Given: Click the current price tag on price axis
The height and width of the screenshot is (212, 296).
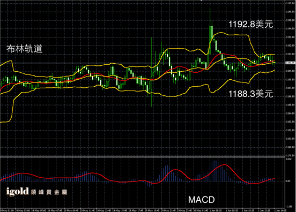Looking at the screenshot, I should (x=290, y=63).
